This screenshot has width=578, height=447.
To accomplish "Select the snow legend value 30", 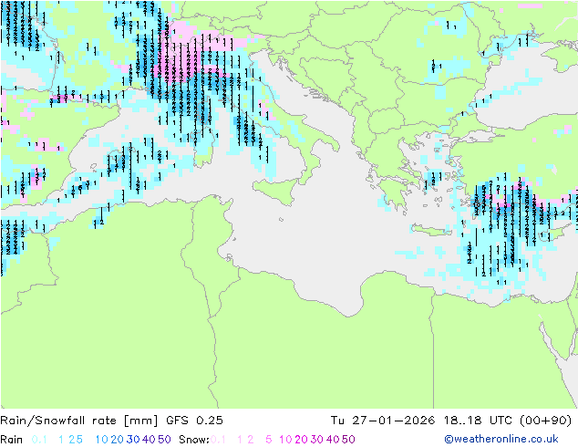I will [317, 440].
